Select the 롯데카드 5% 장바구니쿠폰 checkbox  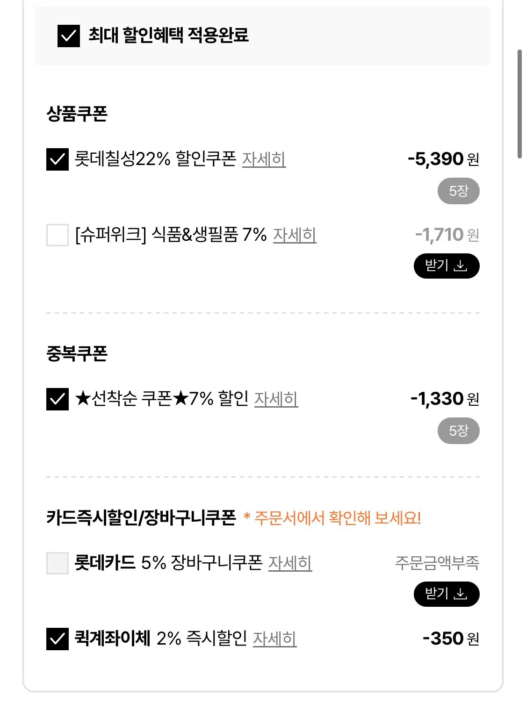58,563
